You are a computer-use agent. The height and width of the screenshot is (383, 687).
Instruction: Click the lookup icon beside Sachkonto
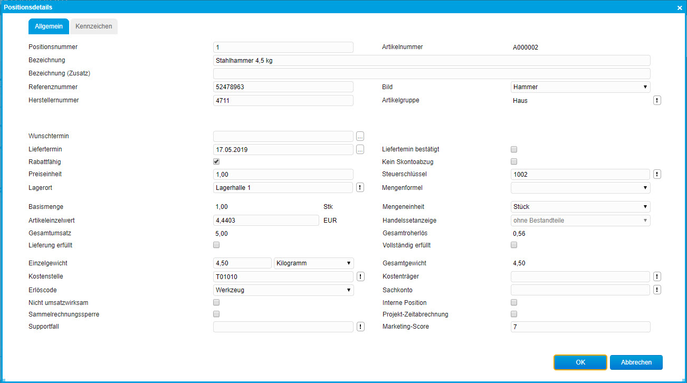[657, 290]
